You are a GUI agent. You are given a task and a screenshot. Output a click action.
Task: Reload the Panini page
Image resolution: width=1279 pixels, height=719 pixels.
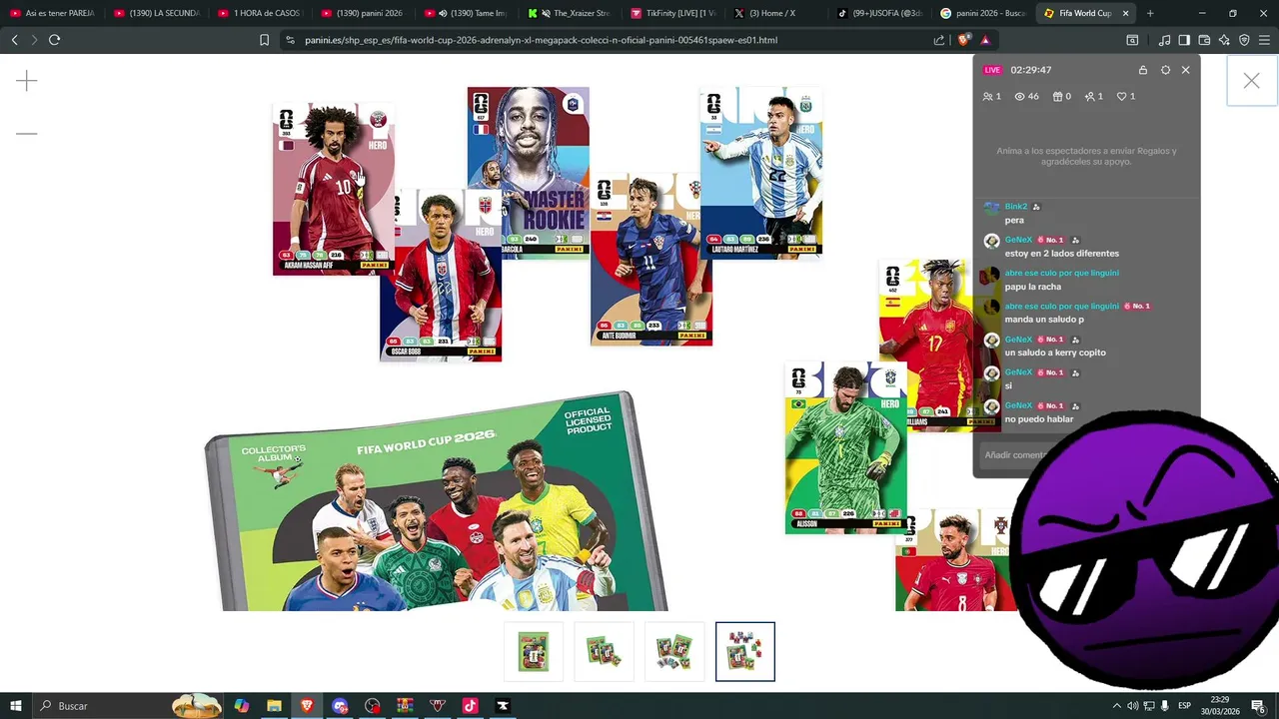(54, 40)
